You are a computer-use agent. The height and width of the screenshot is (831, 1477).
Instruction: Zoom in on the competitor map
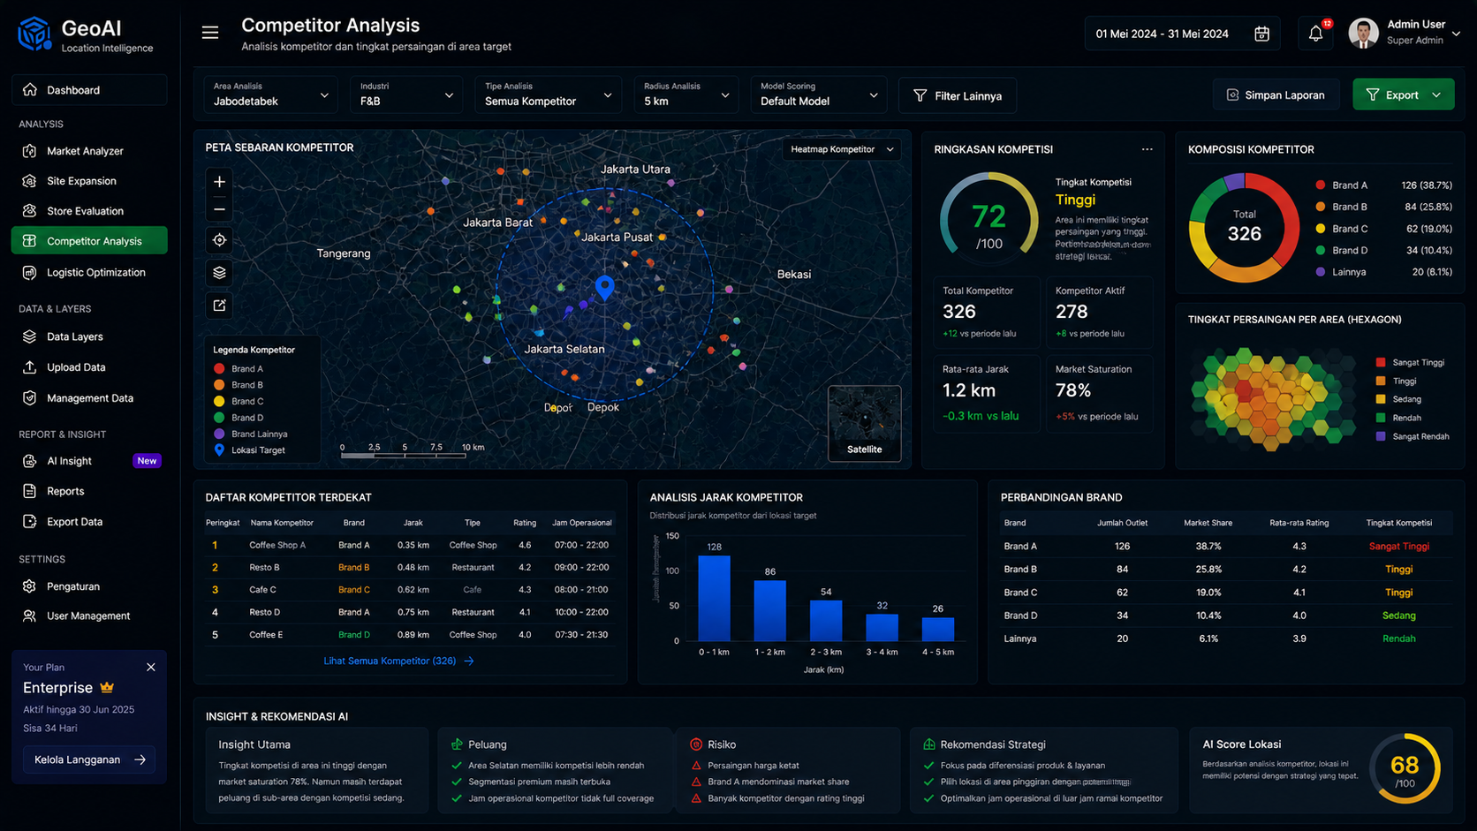[x=220, y=182]
